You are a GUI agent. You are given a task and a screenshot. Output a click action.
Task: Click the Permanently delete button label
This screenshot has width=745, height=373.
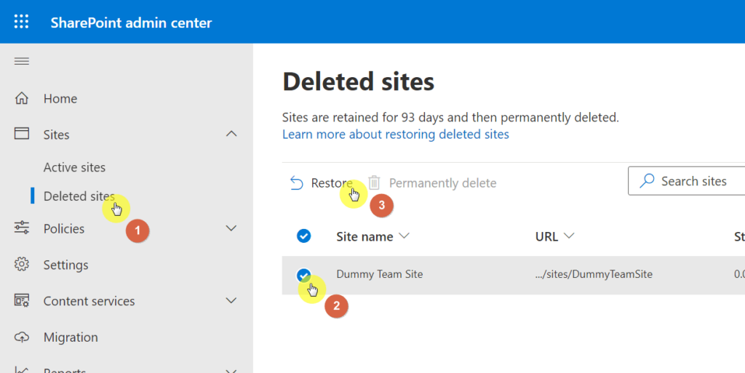[443, 183]
